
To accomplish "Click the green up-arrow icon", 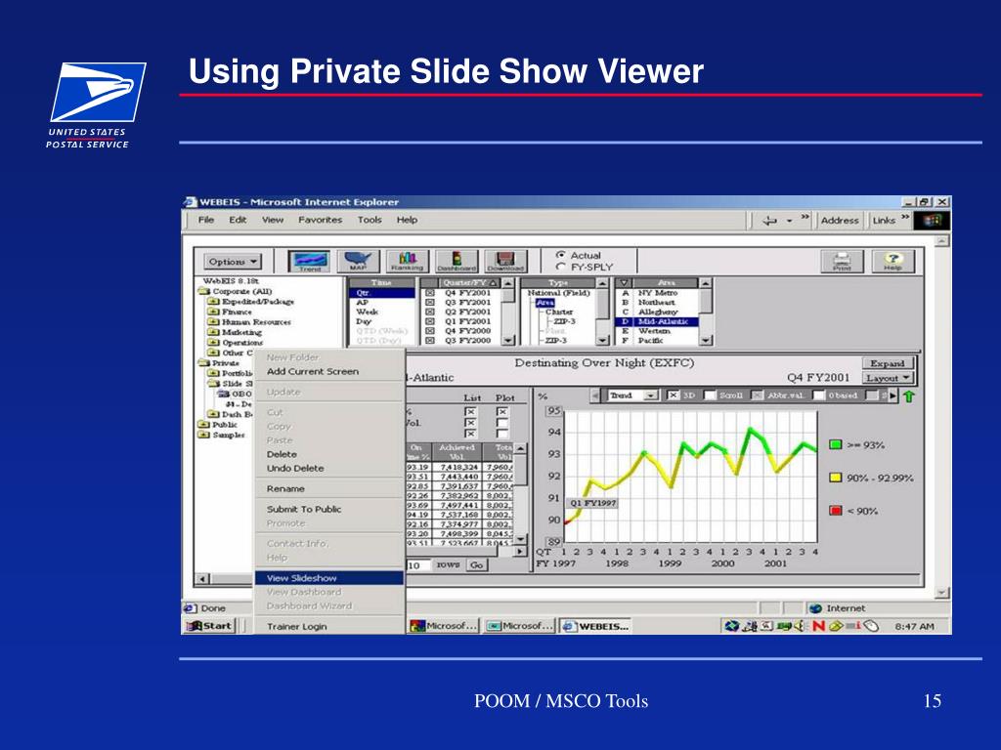I will coord(909,396).
